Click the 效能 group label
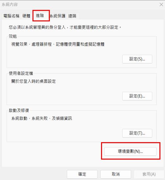This screenshot has width=165, height=180. point(13,36)
